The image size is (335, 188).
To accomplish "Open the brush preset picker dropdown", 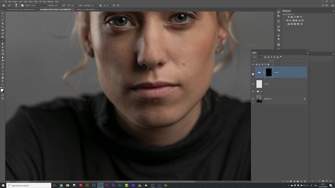I will point(16,6).
